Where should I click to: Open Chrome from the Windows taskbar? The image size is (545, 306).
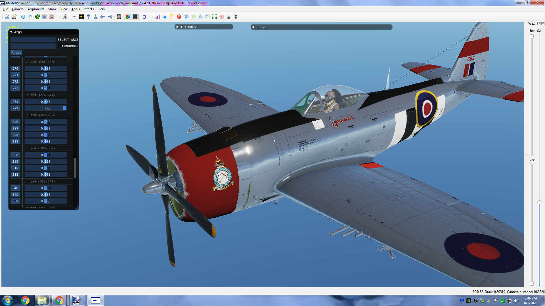(25, 300)
